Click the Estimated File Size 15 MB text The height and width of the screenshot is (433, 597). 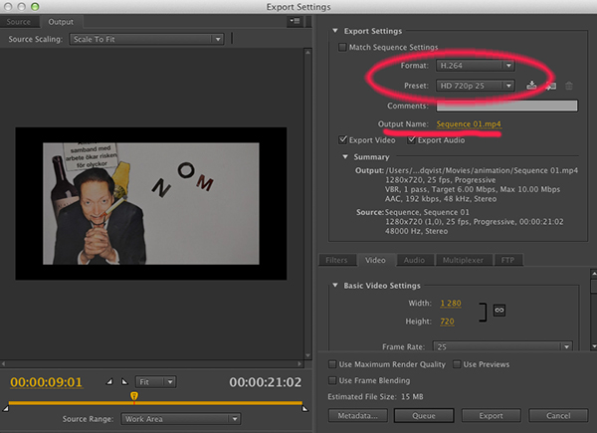pyautogui.click(x=375, y=397)
